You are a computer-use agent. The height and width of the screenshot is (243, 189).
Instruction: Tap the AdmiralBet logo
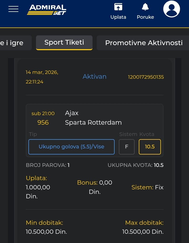point(47,10)
